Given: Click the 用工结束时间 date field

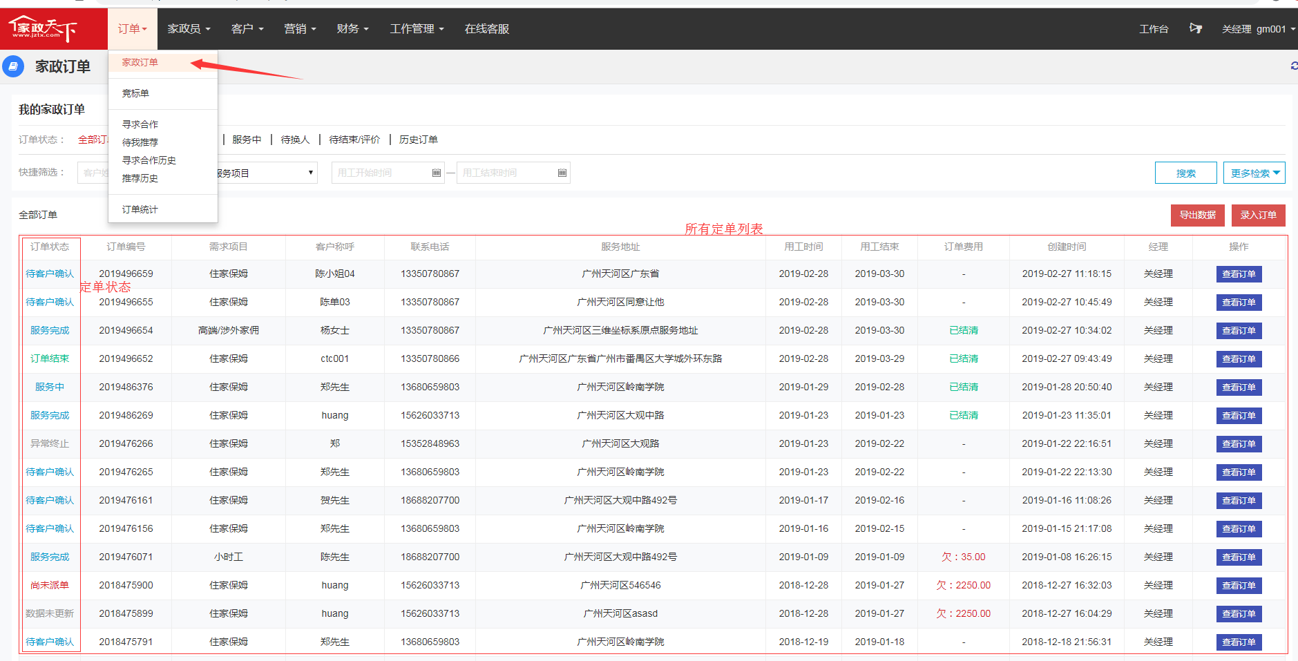Looking at the screenshot, I should 513,173.
